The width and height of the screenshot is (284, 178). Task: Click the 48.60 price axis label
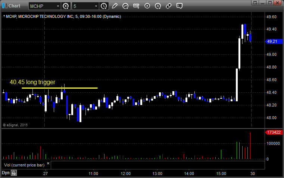tap(272, 80)
